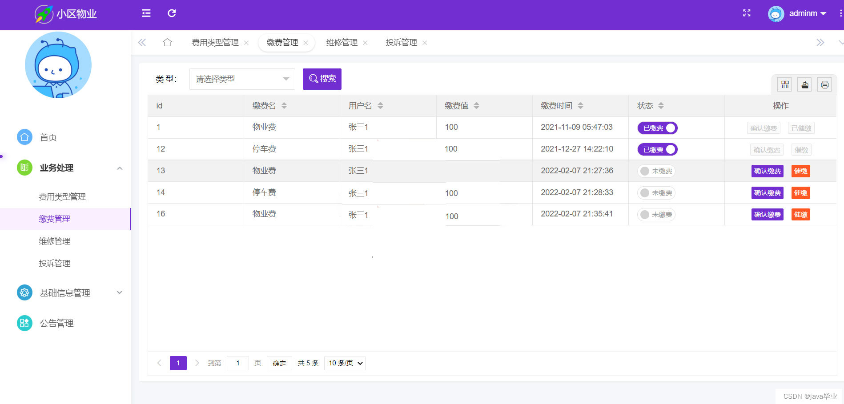Image resolution: width=844 pixels, height=404 pixels.
Task: Click the 业务处理 green sidebar icon
Action: pos(24,168)
